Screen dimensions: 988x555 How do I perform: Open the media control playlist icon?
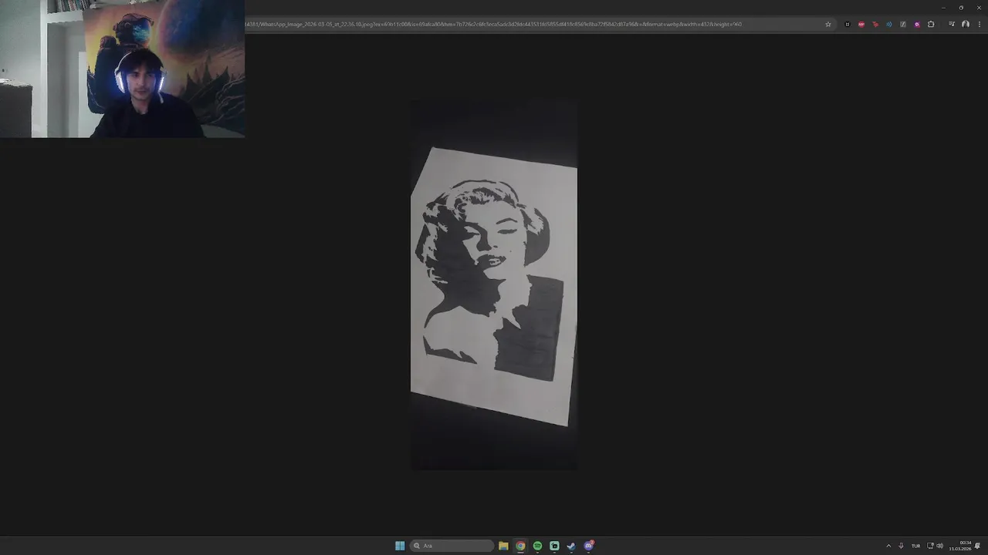[x=952, y=24]
